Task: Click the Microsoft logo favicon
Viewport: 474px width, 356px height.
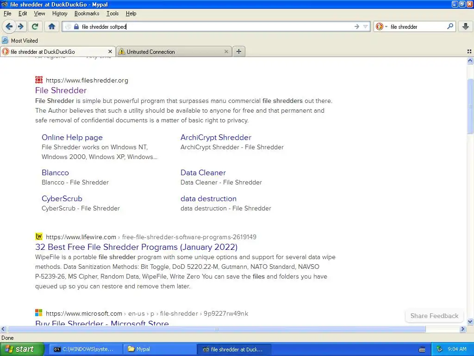Action: 39,313
